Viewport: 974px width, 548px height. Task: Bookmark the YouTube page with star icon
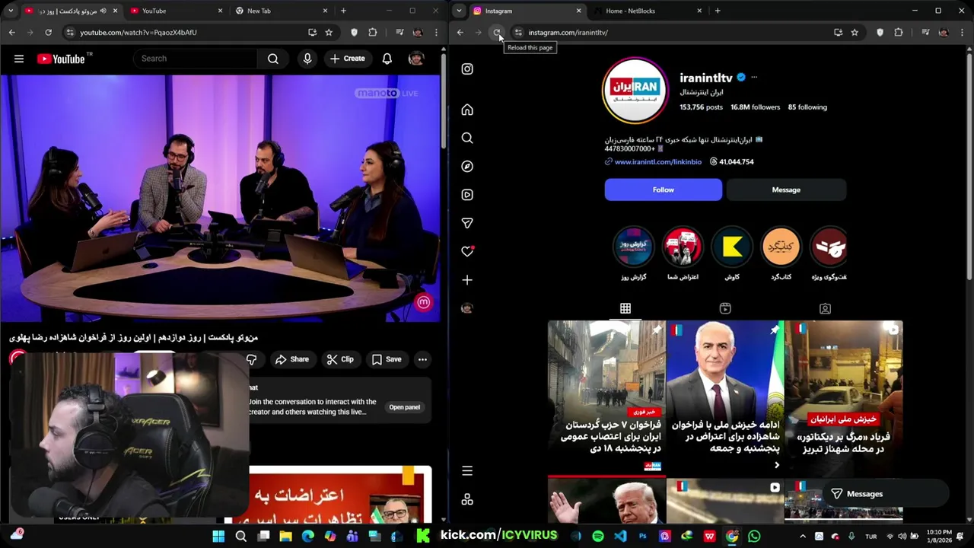point(329,32)
